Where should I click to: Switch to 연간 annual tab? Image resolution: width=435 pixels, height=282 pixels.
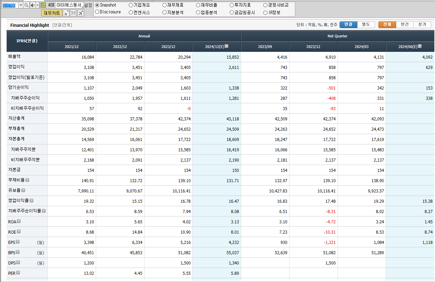[x=405, y=25]
